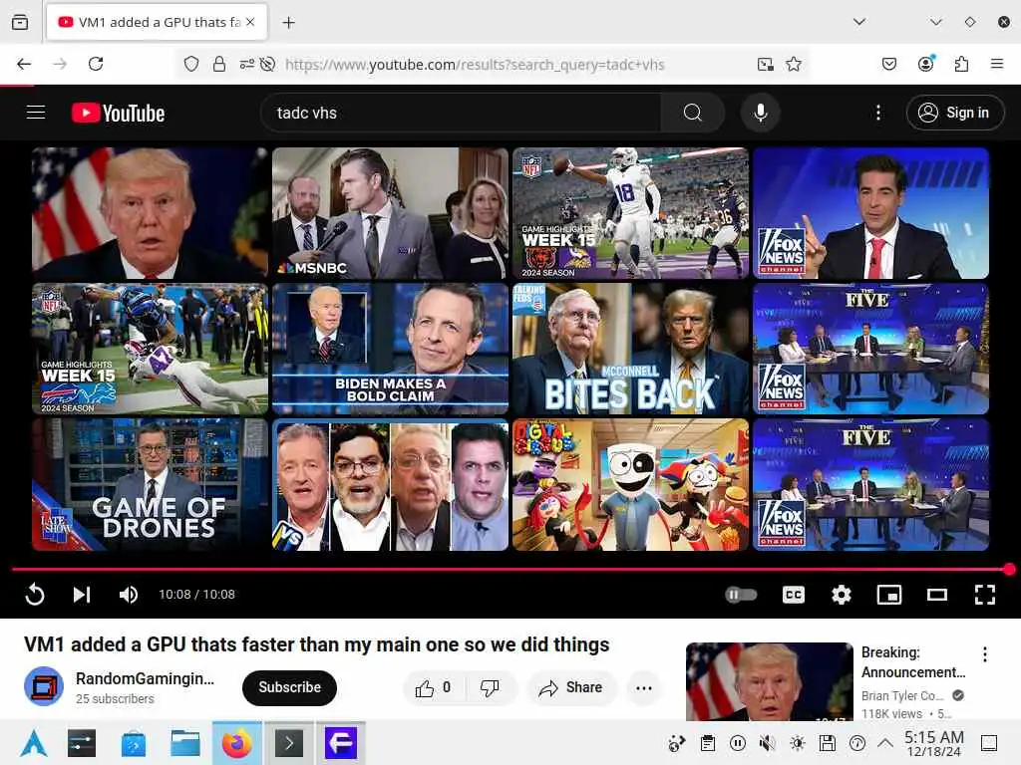The image size is (1021, 765).
Task: Open clipboard tray icon
Action: point(708,743)
